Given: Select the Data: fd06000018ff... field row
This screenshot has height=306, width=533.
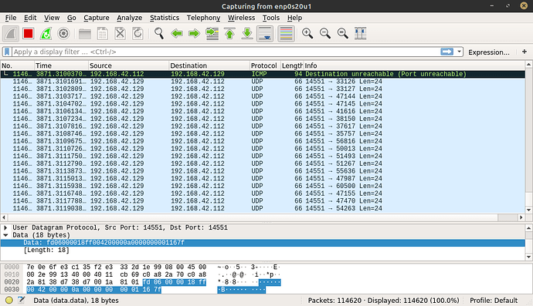Looking at the screenshot, I should [x=263, y=243].
